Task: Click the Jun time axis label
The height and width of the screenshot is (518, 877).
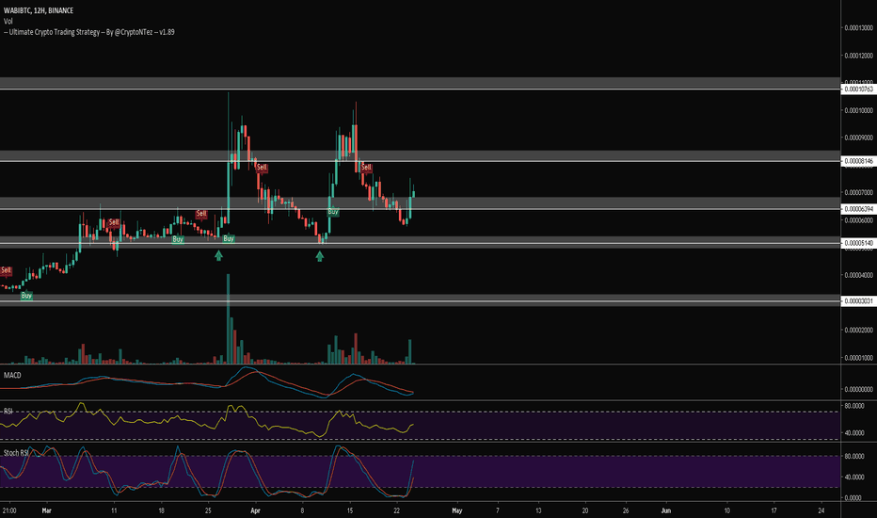Action: click(x=666, y=510)
